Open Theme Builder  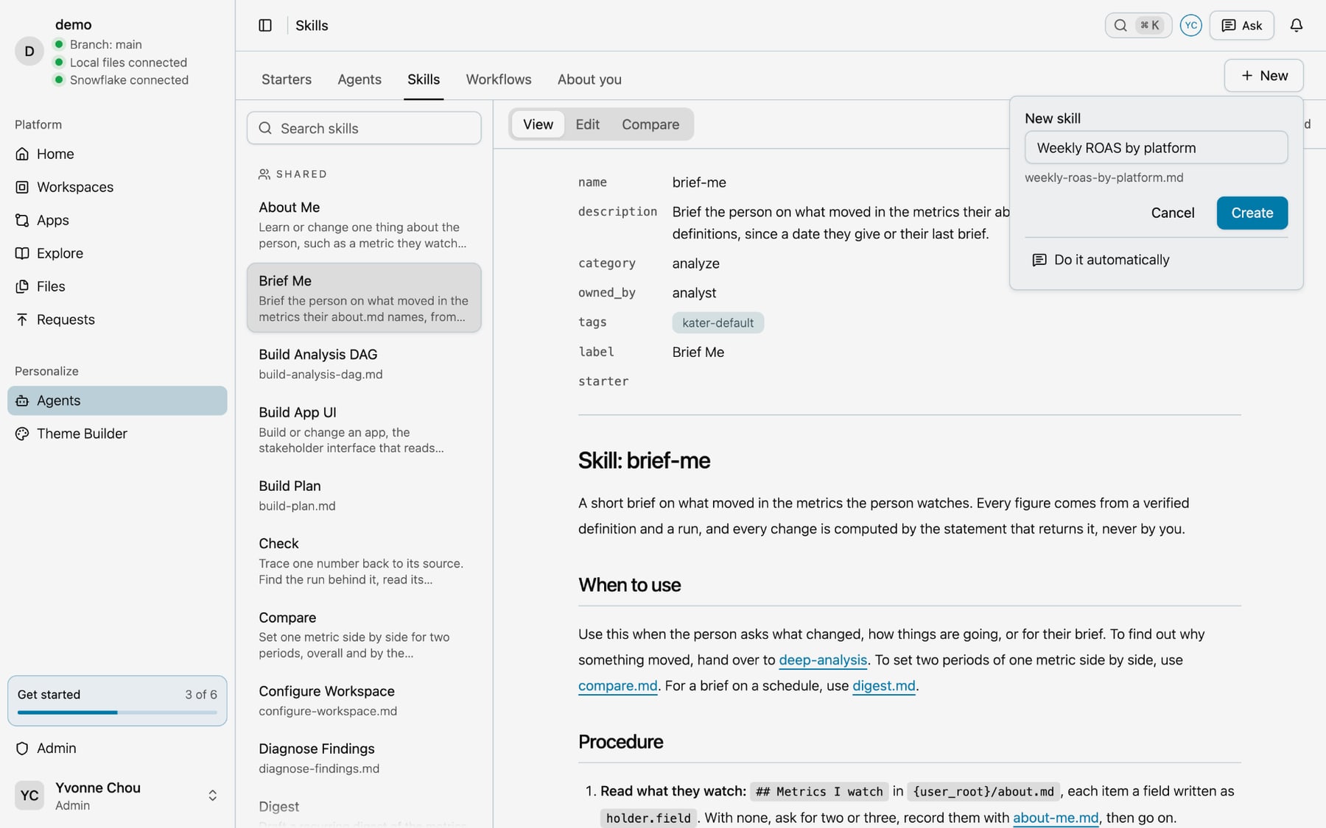[117, 434]
